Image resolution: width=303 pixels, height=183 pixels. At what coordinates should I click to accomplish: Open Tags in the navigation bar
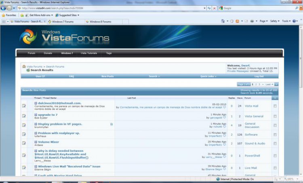[x=109, y=53]
